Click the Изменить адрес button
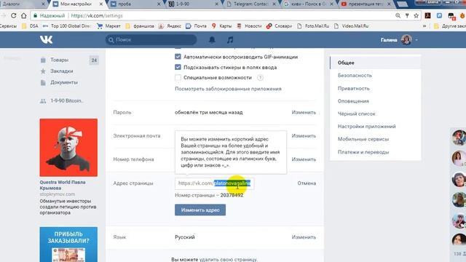This screenshot has width=466, height=262. (200, 210)
